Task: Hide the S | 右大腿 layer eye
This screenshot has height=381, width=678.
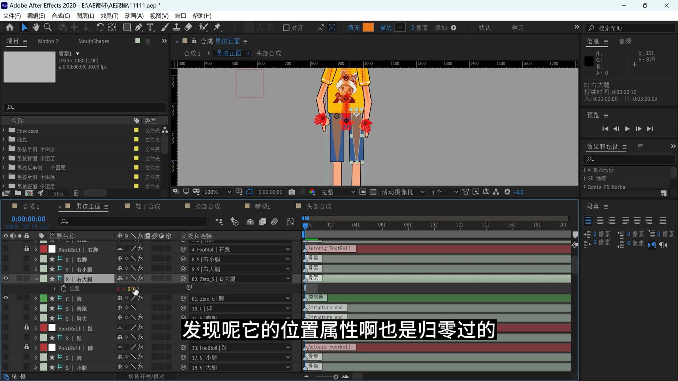Action: 6,278
